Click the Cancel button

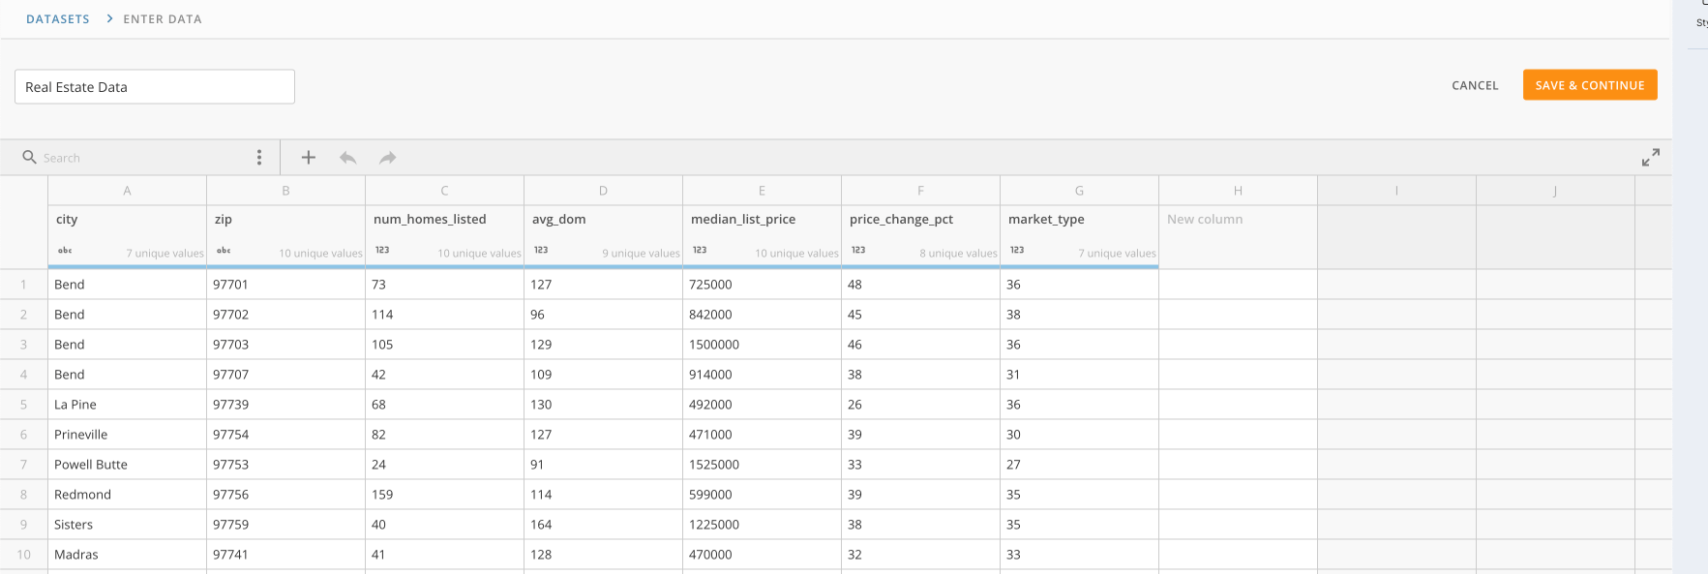[1475, 85]
